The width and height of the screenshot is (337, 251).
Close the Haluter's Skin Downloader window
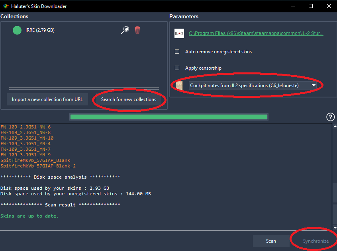pyautogui.click(x=329, y=6)
